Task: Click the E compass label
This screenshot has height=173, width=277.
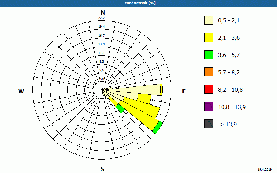Action: pos(184,91)
